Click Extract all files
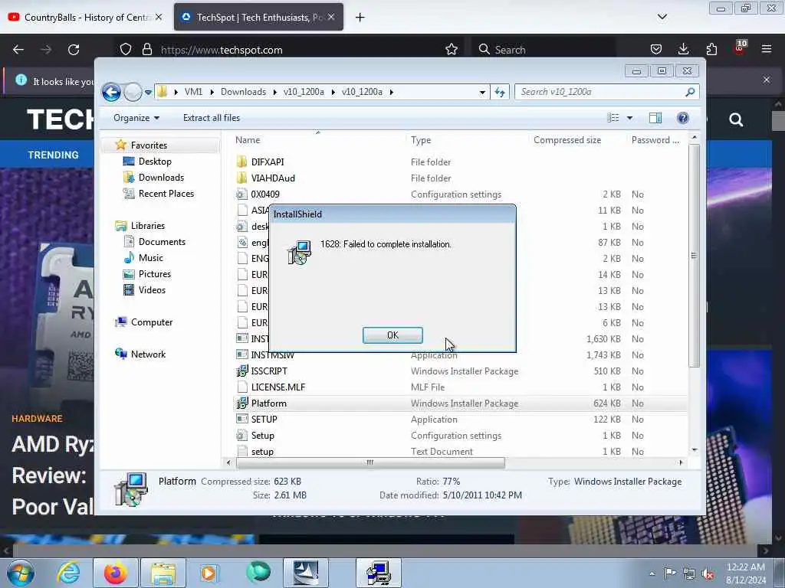Viewport: 785px width, 588px height. click(212, 118)
